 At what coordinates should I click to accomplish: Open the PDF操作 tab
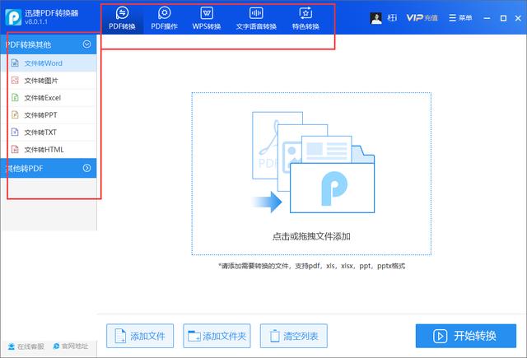(164, 18)
